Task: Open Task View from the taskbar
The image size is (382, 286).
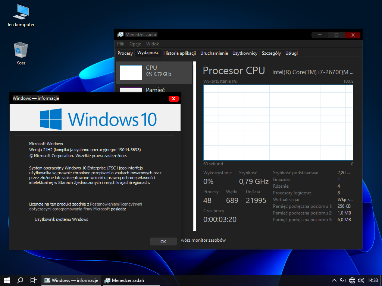Action: 33,280
